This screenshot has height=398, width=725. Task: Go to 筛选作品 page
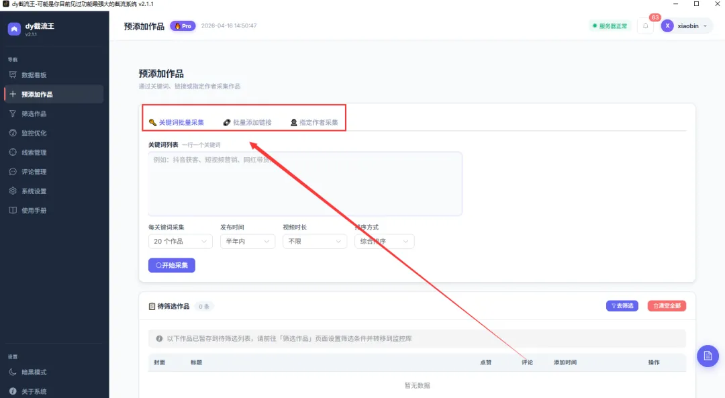(x=54, y=113)
